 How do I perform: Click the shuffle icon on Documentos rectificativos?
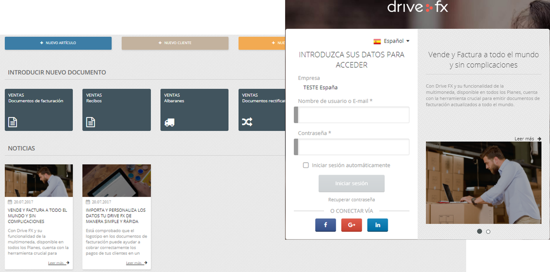click(x=247, y=122)
